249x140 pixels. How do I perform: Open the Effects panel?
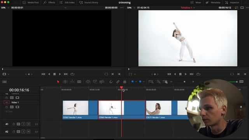(49, 3)
